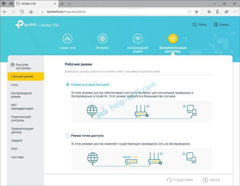Add page to favorites with star icon

pos(197,12)
